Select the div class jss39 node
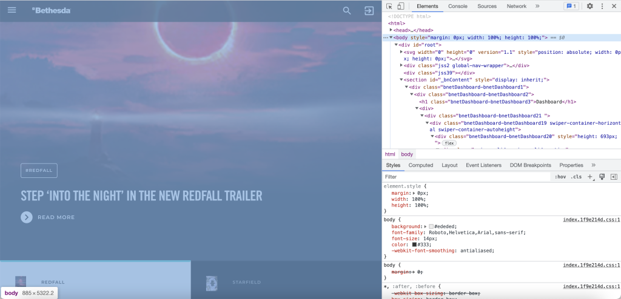The image size is (621, 299). coord(439,73)
